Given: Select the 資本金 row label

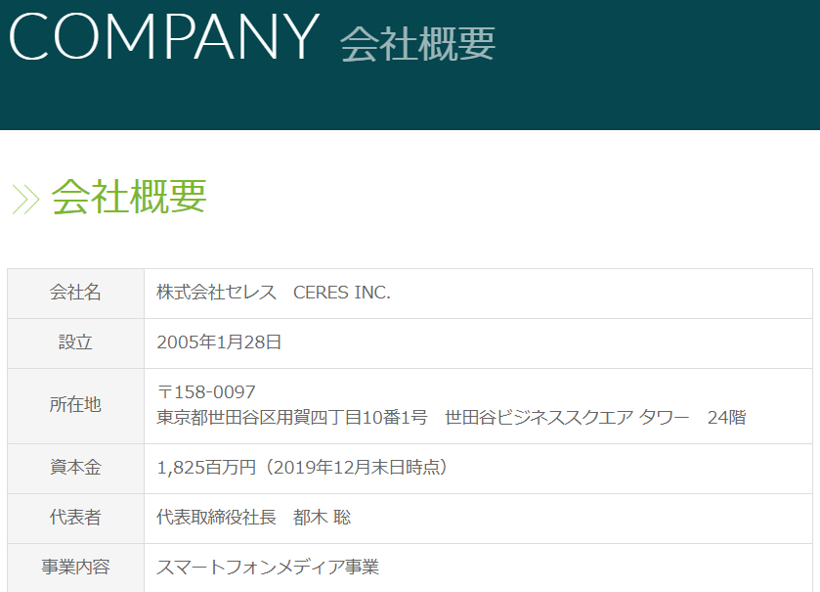Looking at the screenshot, I should pyautogui.click(x=75, y=467).
